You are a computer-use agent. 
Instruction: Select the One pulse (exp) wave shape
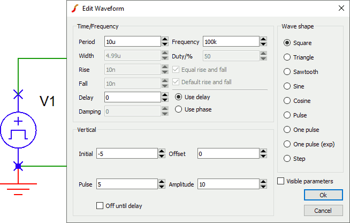(x=287, y=144)
